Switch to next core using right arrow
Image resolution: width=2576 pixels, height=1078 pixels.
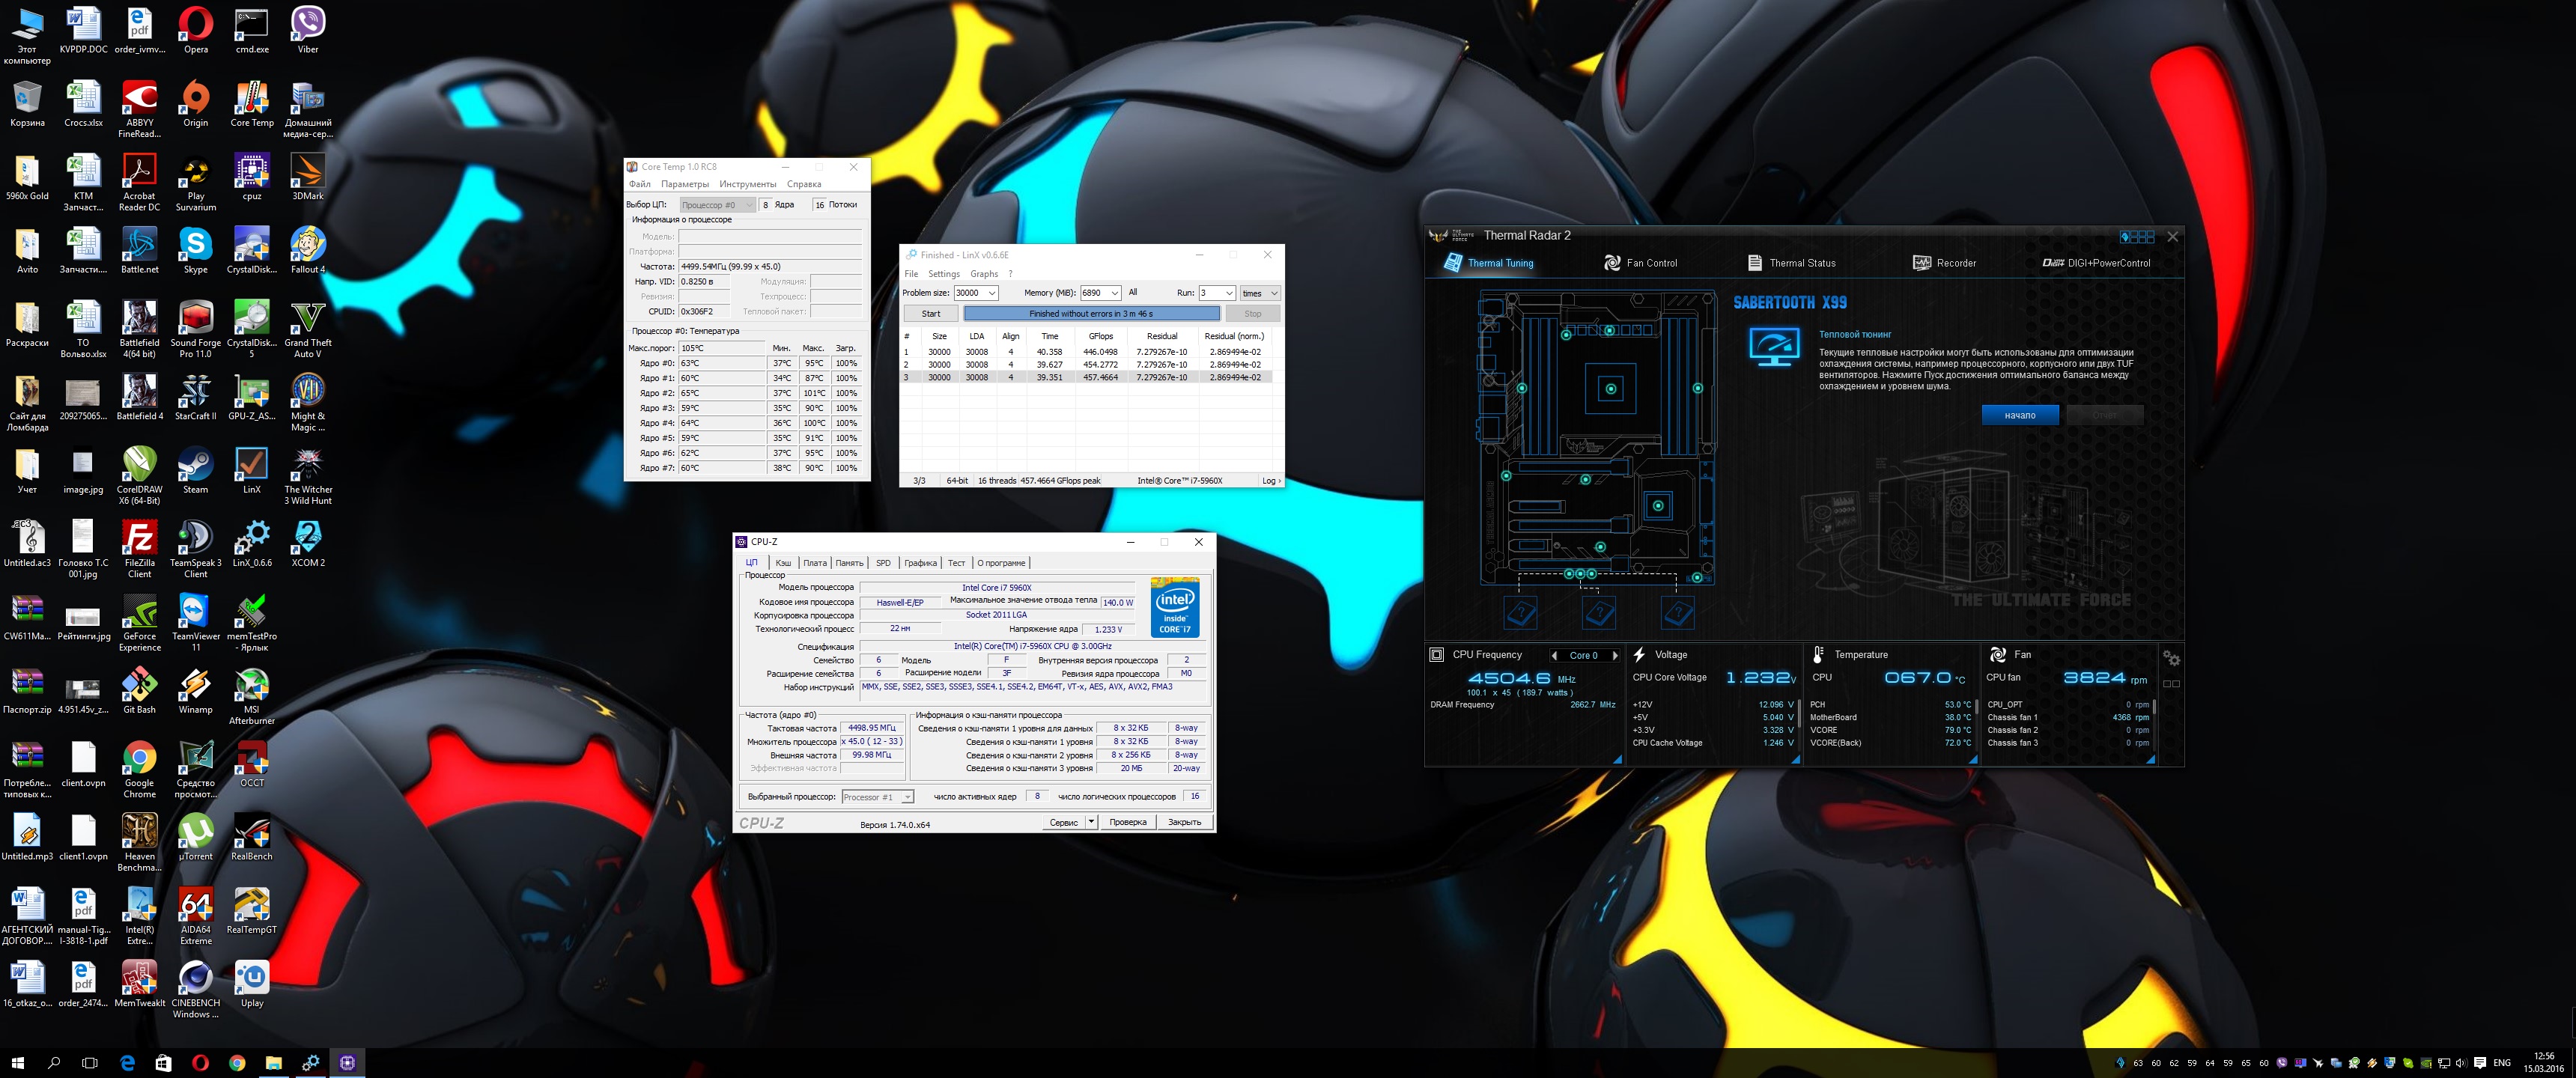tap(1615, 656)
